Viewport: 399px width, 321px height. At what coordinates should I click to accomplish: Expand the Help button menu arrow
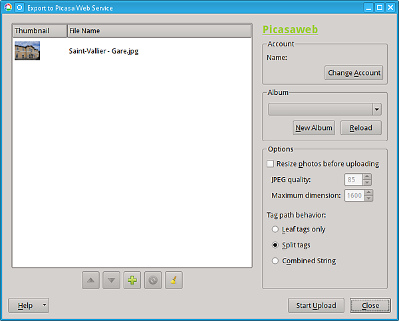point(44,306)
